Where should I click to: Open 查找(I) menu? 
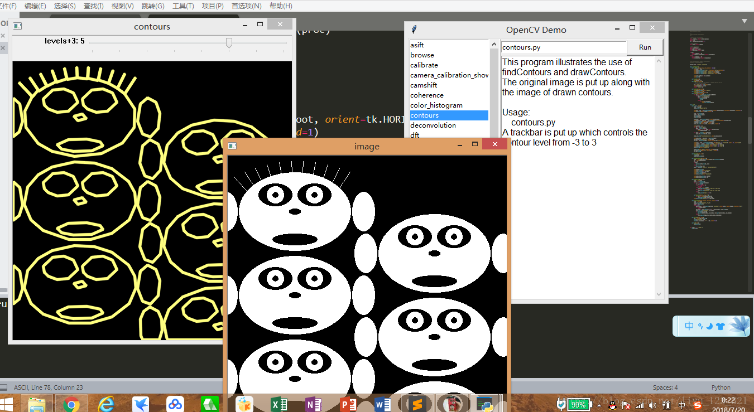(x=93, y=6)
